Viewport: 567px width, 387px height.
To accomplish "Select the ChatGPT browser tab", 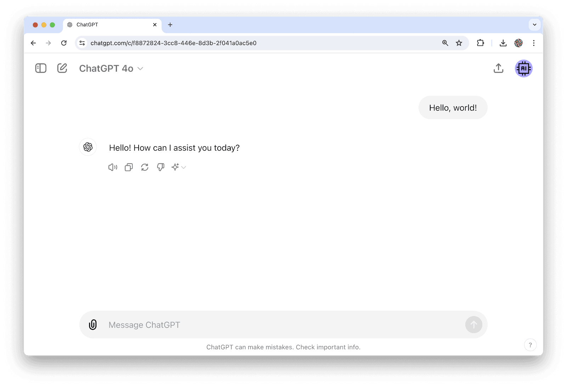I will tap(112, 25).
